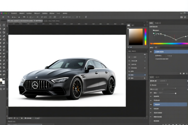
Task: Toggle the eye icon beside the highlighted blue layer
Action: point(151,105)
